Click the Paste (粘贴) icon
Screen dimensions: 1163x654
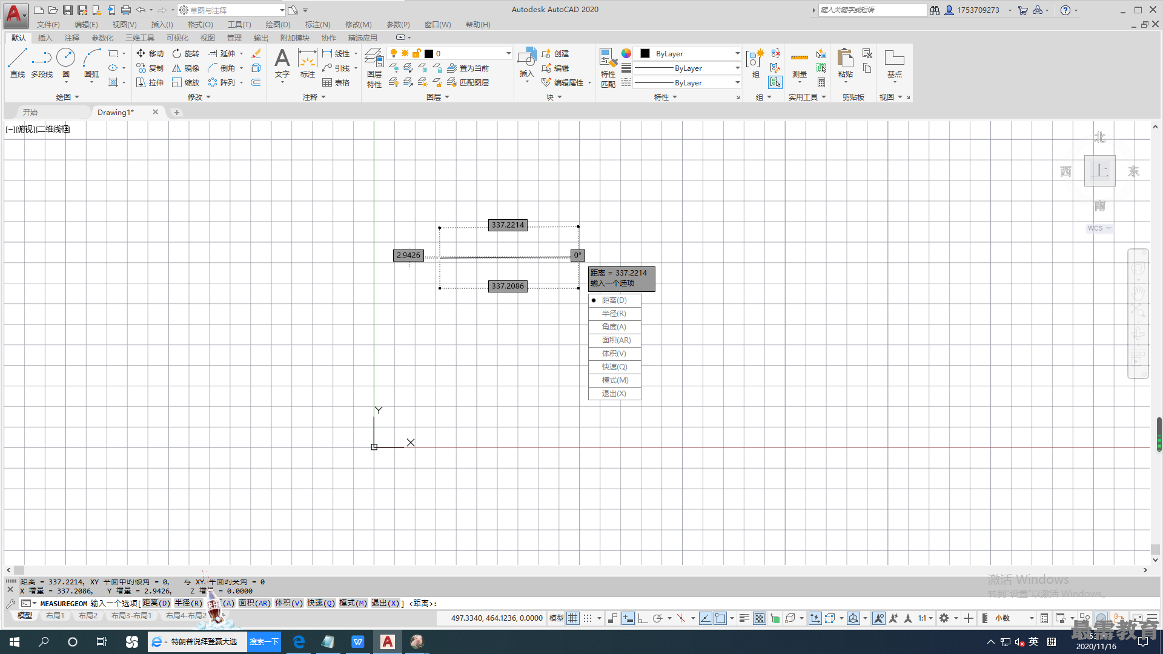(x=845, y=63)
